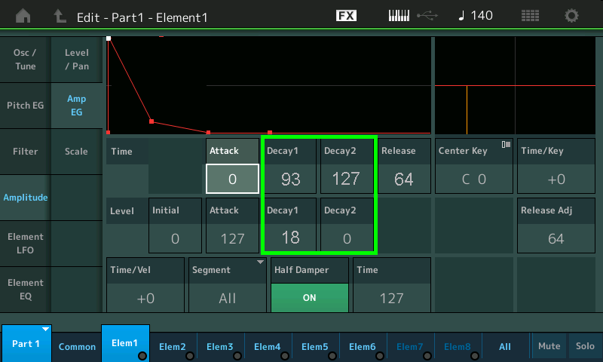Open the Level / Pan sub-tab
This screenshot has width=603, height=362.
pos(77,60)
